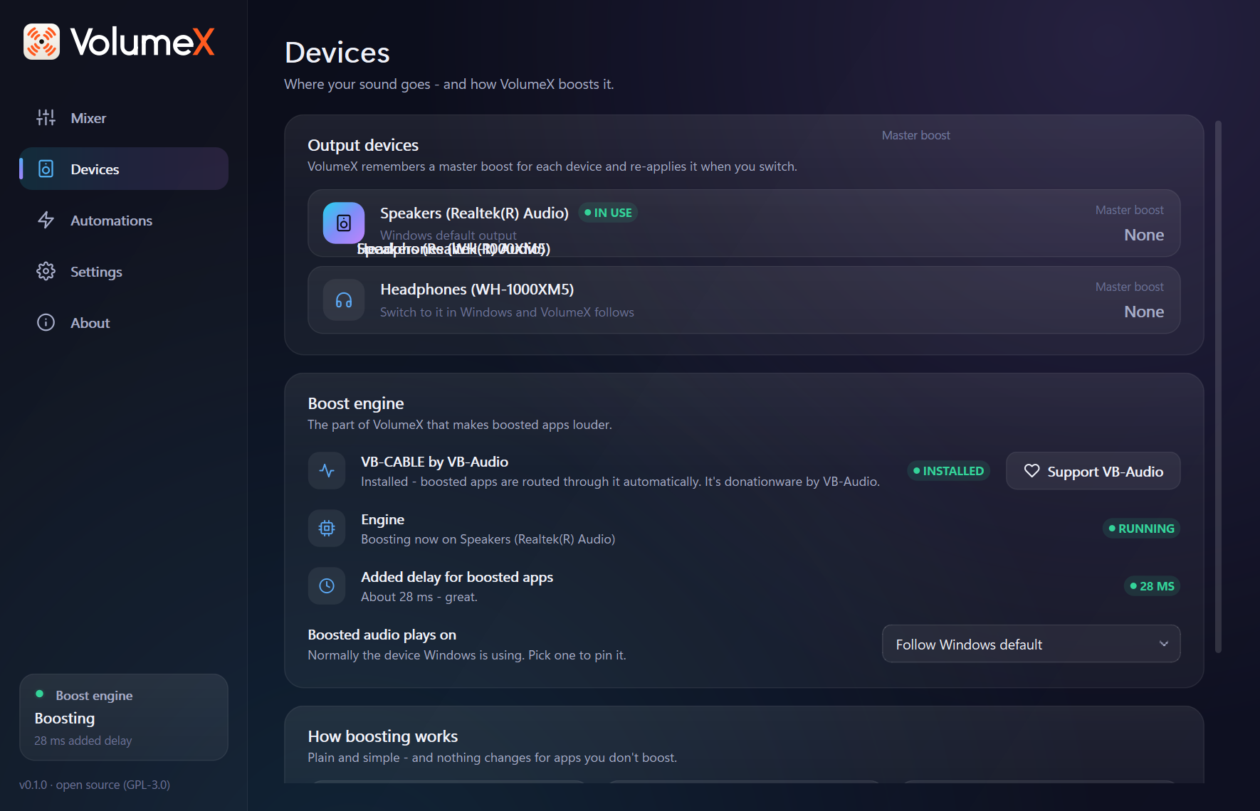Click the 'How boosting works' heading
1260x811 pixels.
382,736
